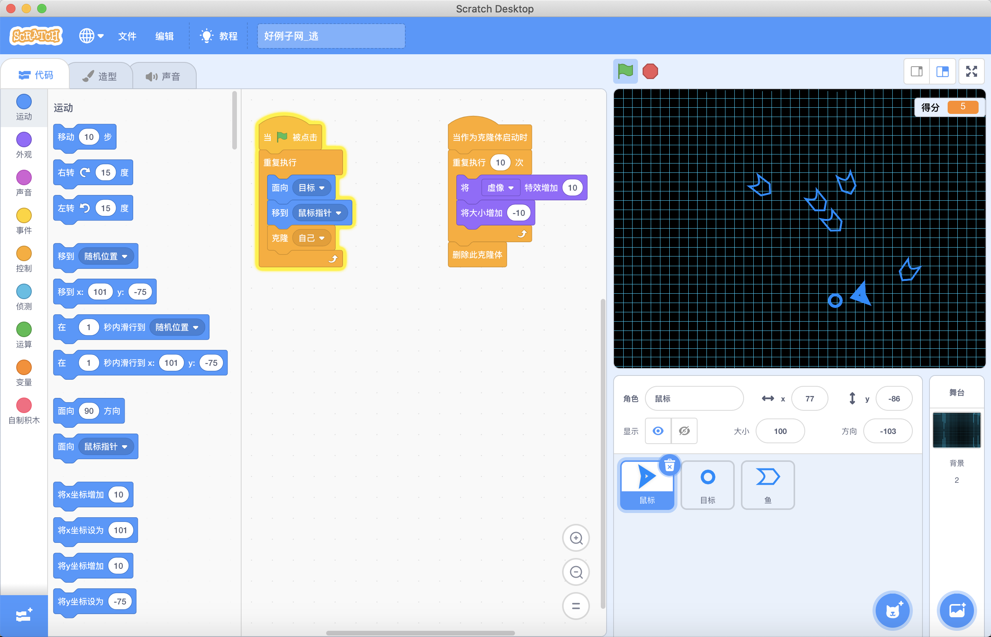
Task: Select the 声音 block category circle
Action: click(x=24, y=177)
